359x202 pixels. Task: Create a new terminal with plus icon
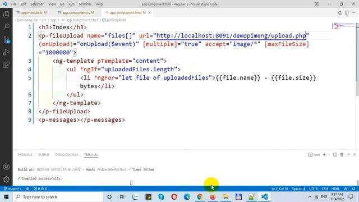pyautogui.click(x=324, y=155)
